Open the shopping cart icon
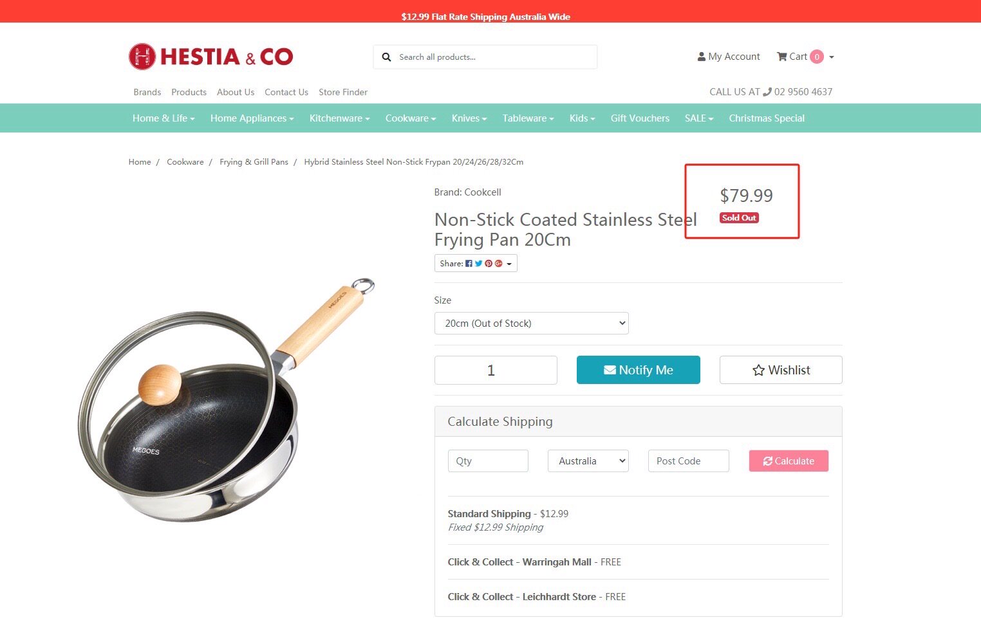 pos(781,57)
